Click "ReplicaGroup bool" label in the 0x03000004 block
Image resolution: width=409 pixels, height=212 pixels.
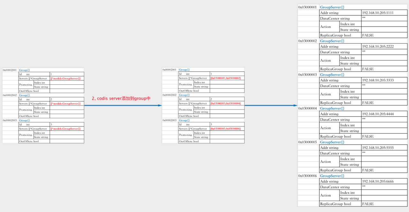point(336,136)
